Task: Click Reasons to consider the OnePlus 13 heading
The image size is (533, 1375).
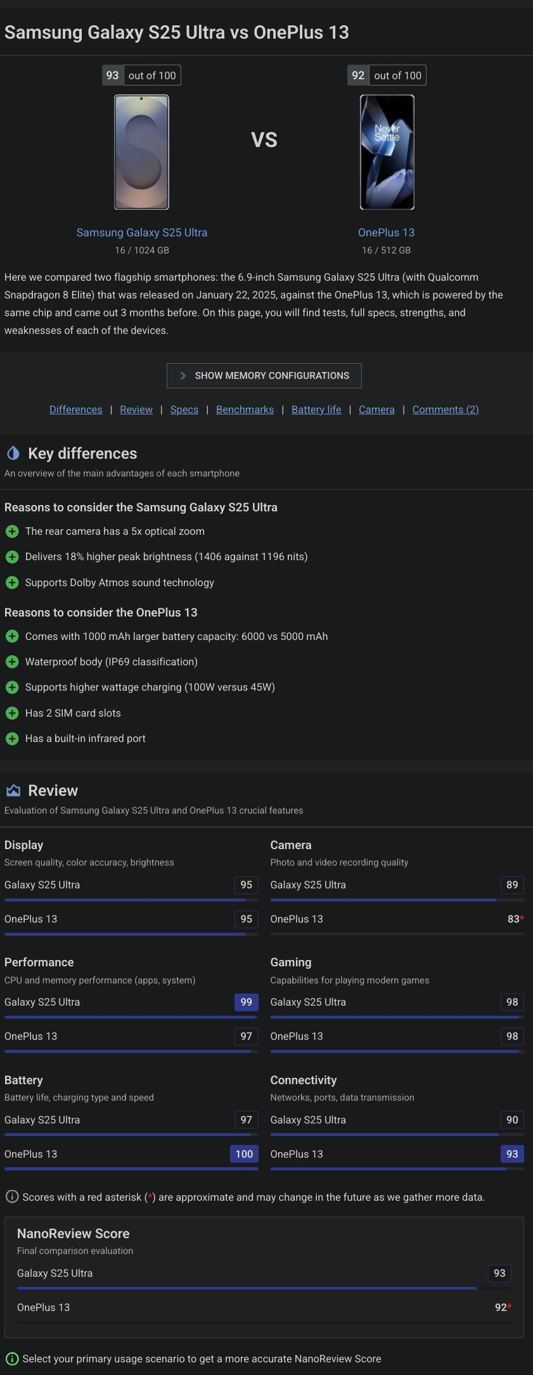Action: tap(101, 612)
